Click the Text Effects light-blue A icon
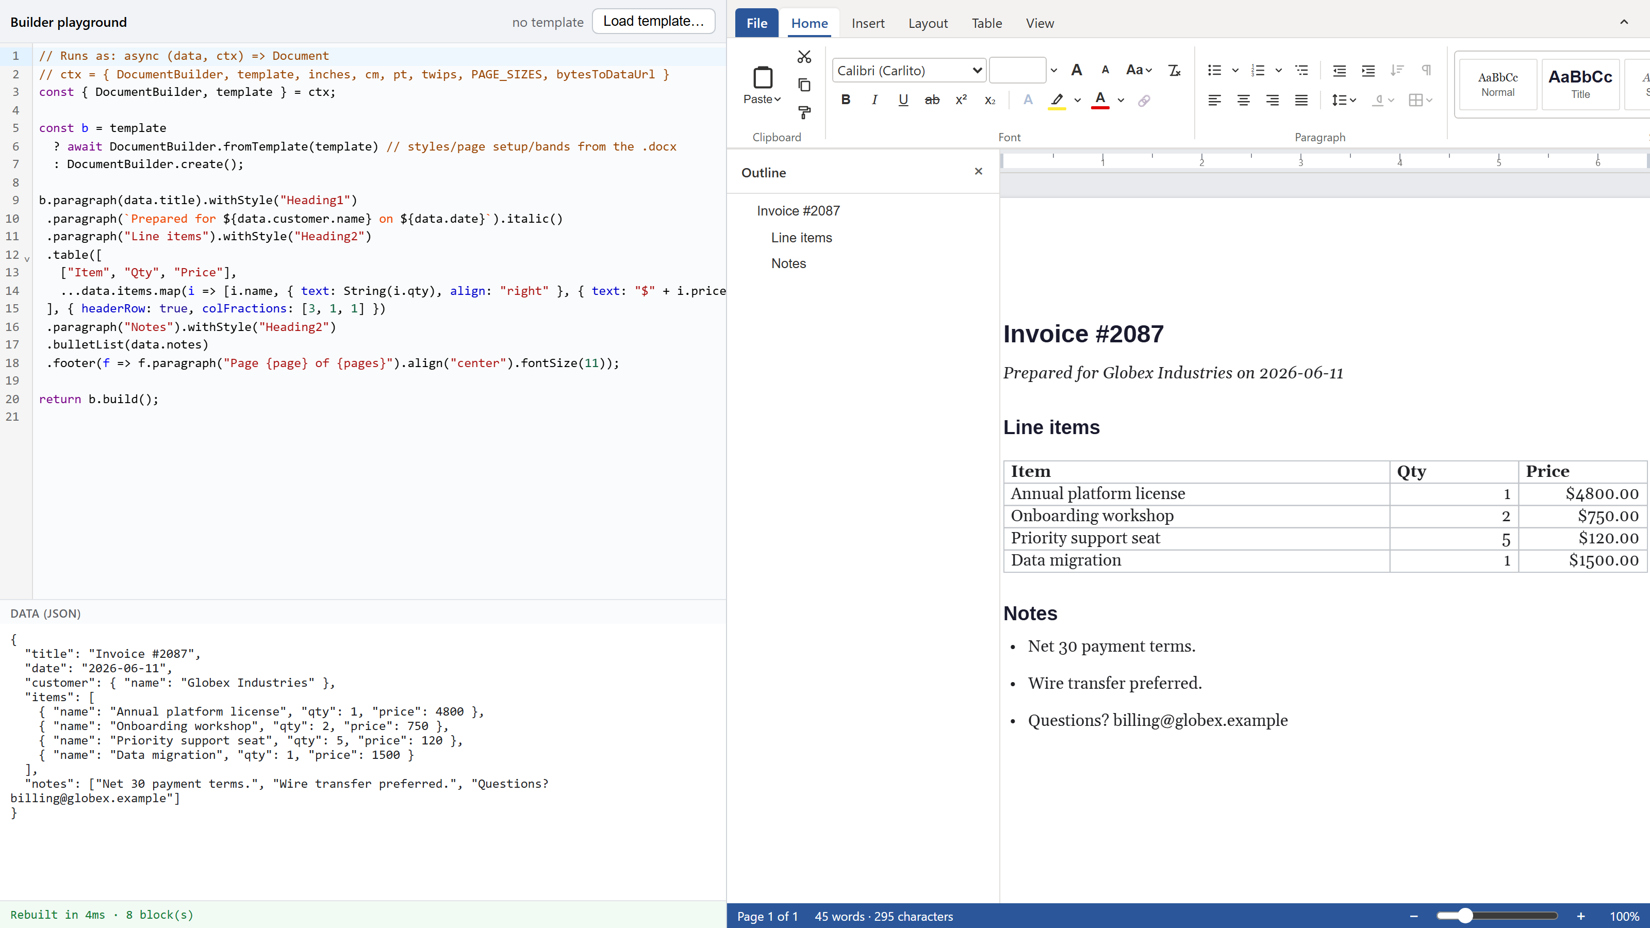 point(1028,100)
